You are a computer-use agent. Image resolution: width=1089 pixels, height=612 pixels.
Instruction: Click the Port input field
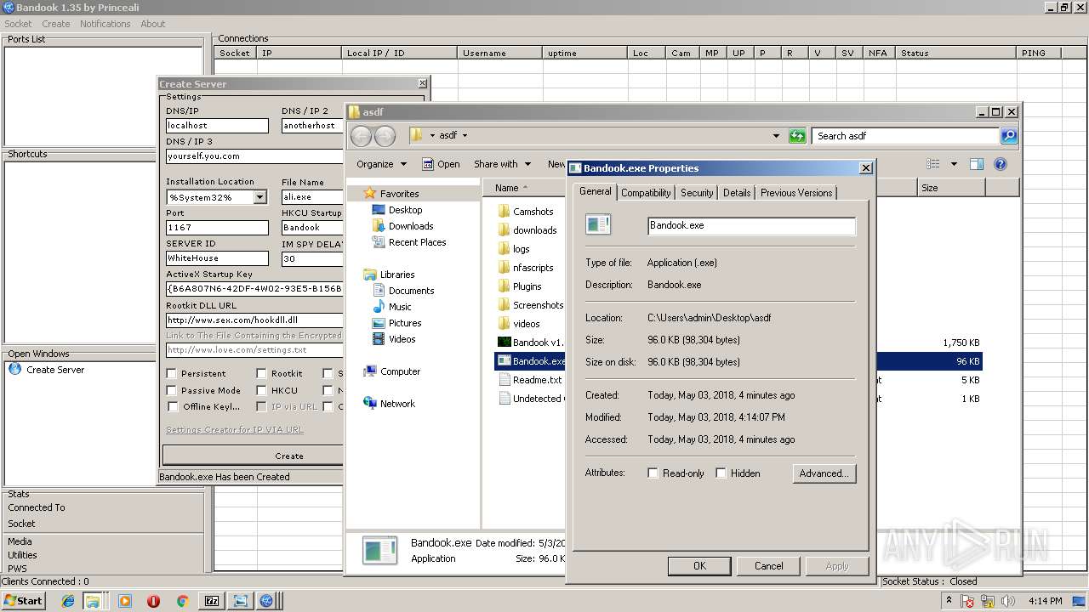217,228
